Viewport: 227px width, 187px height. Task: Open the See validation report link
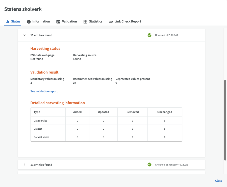44,91
